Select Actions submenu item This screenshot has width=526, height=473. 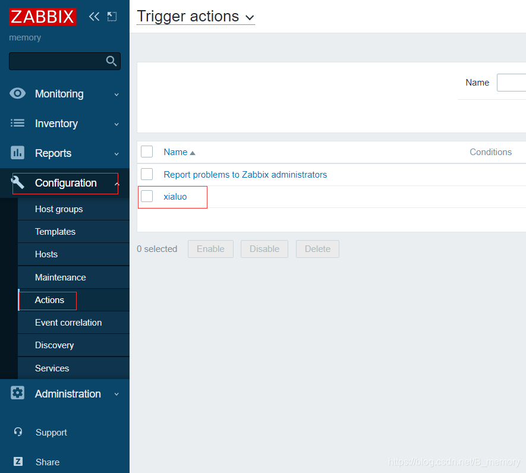[74, 300]
